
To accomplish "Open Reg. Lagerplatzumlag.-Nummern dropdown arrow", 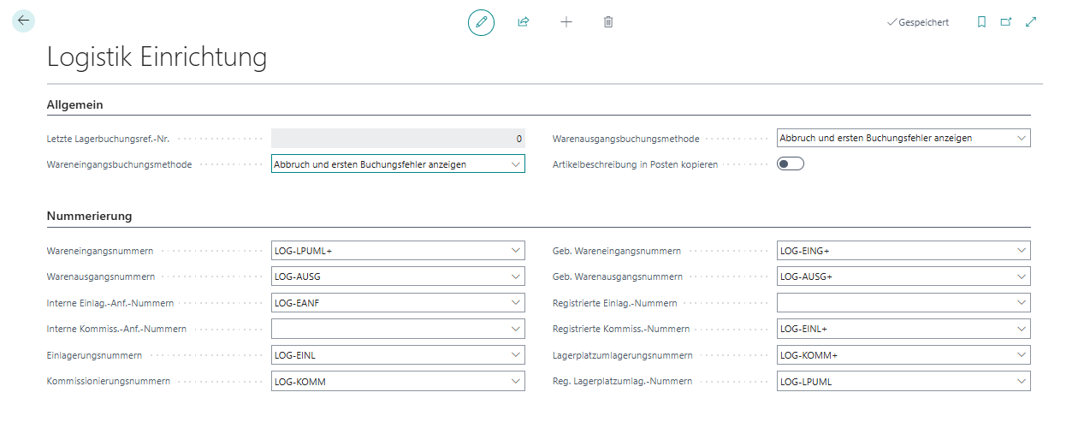I will coord(1020,381).
